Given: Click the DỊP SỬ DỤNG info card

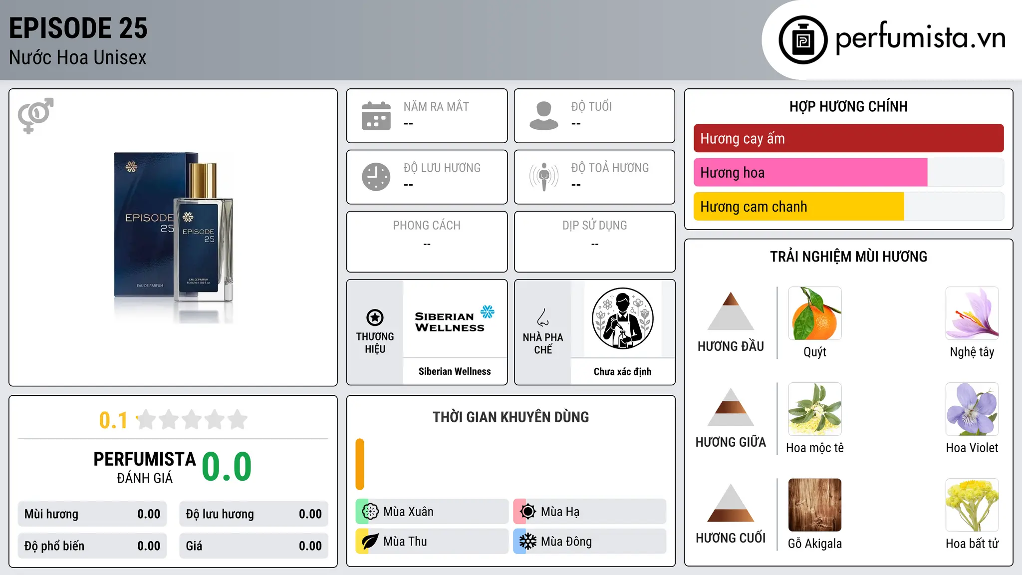Looking at the screenshot, I should tap(594, 242).
